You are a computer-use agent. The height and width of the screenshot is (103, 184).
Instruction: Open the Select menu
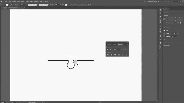(23, 1)
